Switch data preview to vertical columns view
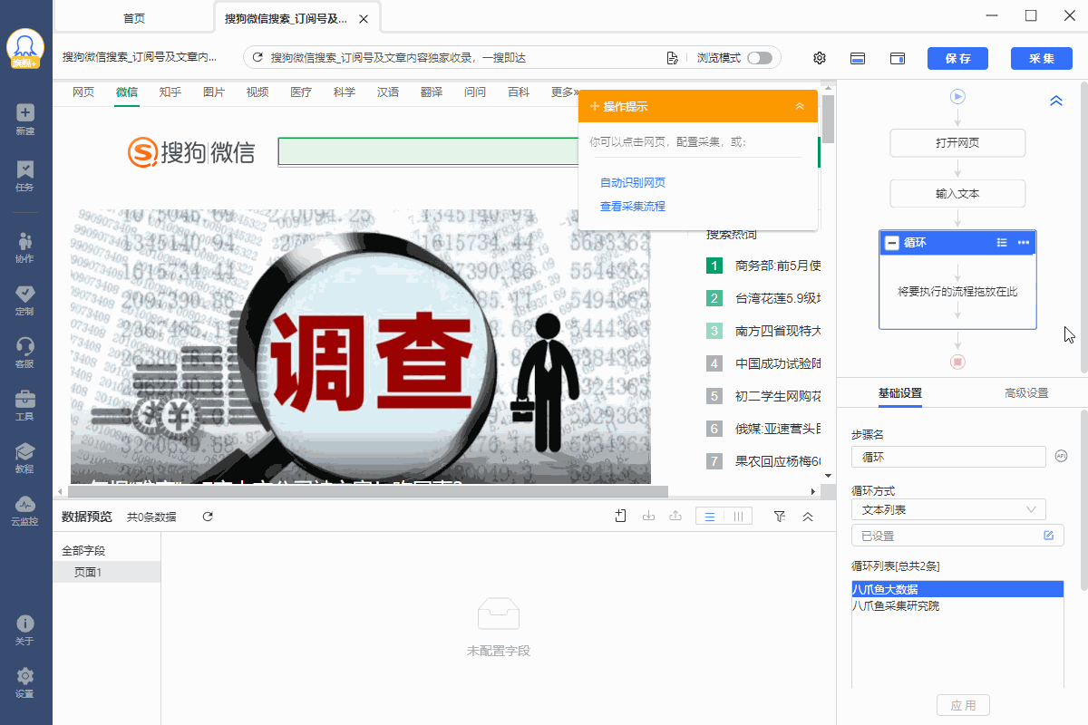This screenshot has width=1088, height=725. [x=738, y=517]
